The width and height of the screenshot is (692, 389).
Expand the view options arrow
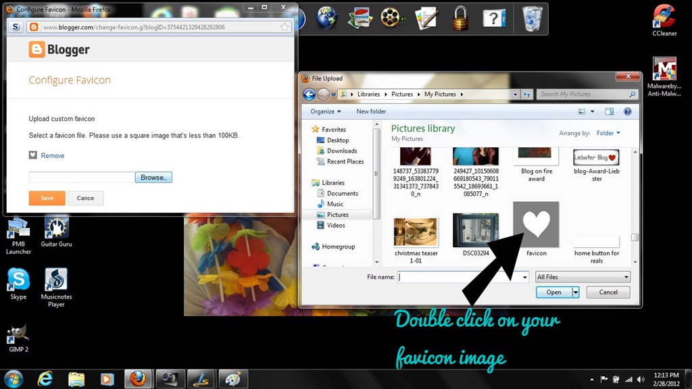[592, 111]
